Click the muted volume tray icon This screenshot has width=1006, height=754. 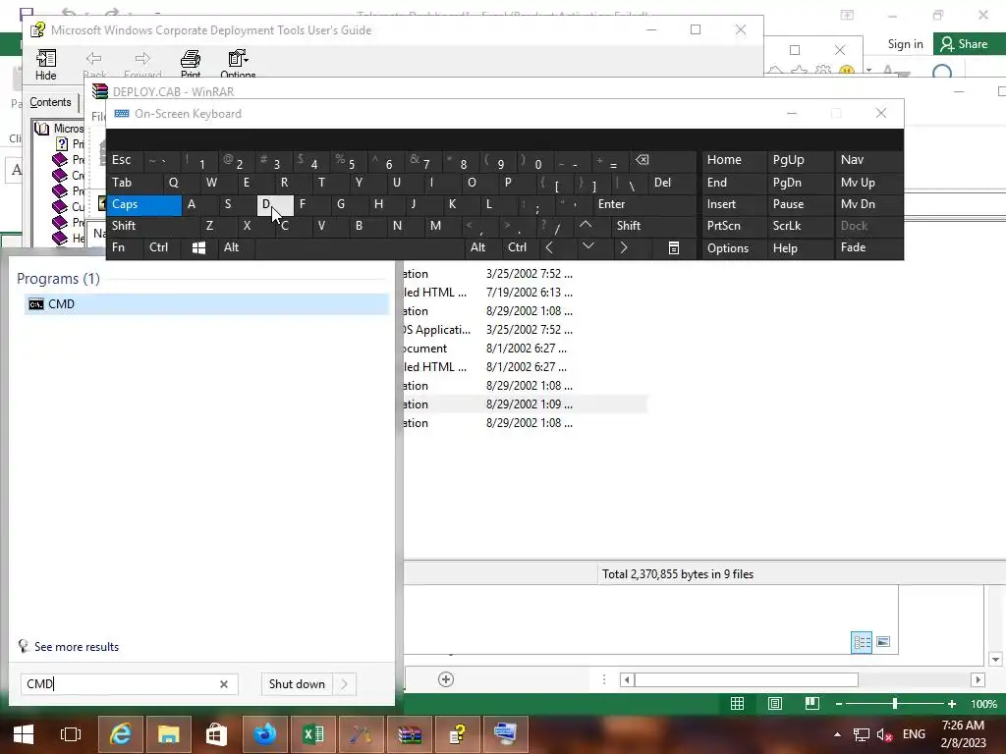pyautogui.click(x=885, y=734)
